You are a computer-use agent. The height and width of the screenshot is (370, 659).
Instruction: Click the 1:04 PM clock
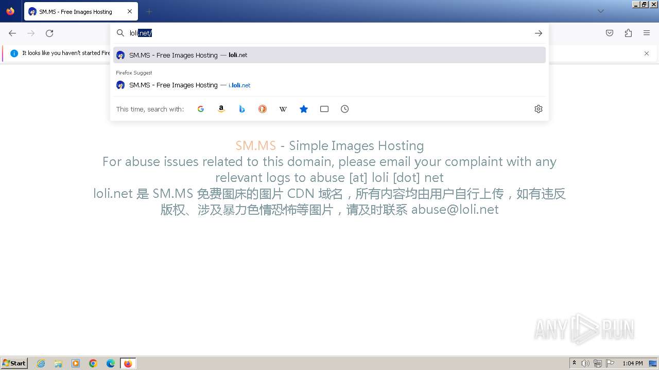[x=632, y=363]
